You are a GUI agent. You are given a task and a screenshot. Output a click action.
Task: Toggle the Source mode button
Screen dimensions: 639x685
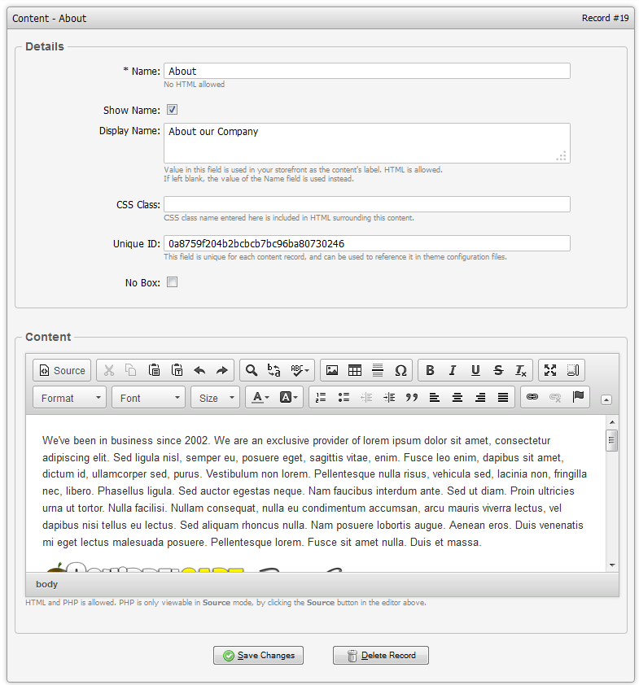(62, 370)
